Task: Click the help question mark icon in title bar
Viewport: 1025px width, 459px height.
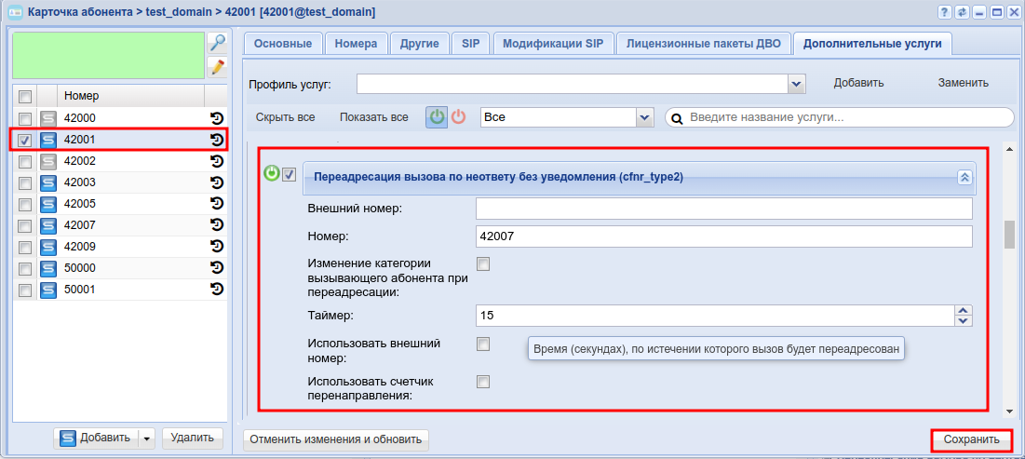Action: tap(945, 12)
